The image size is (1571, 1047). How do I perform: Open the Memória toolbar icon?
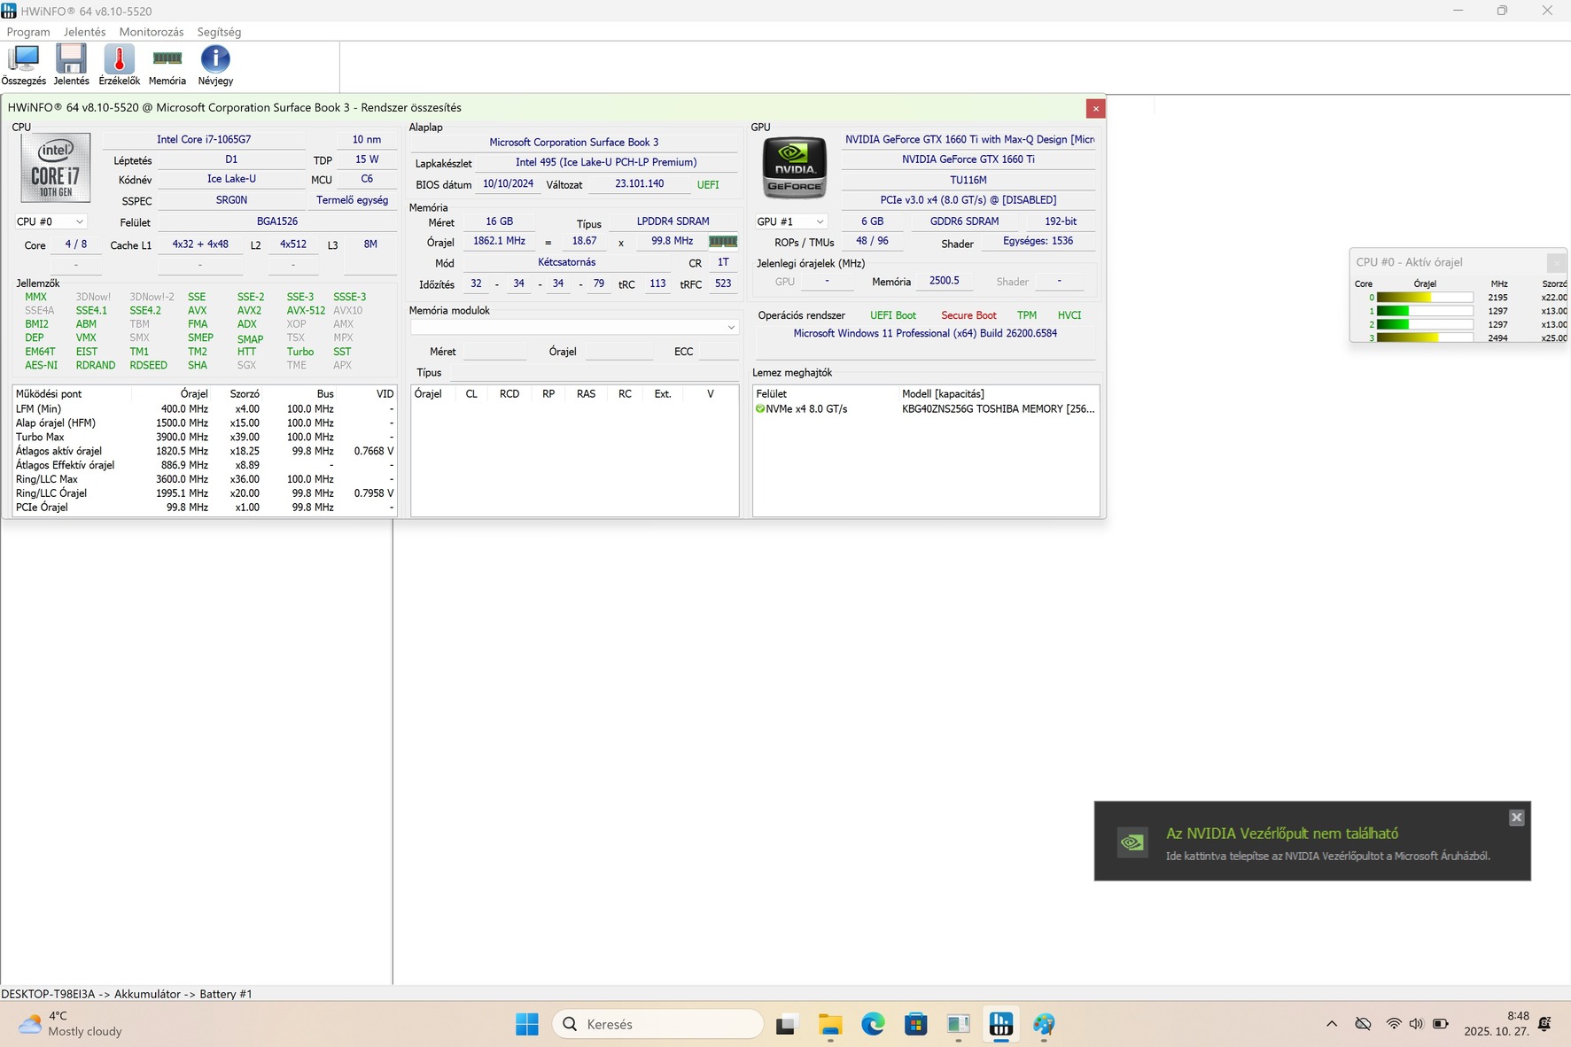(167, 66)
